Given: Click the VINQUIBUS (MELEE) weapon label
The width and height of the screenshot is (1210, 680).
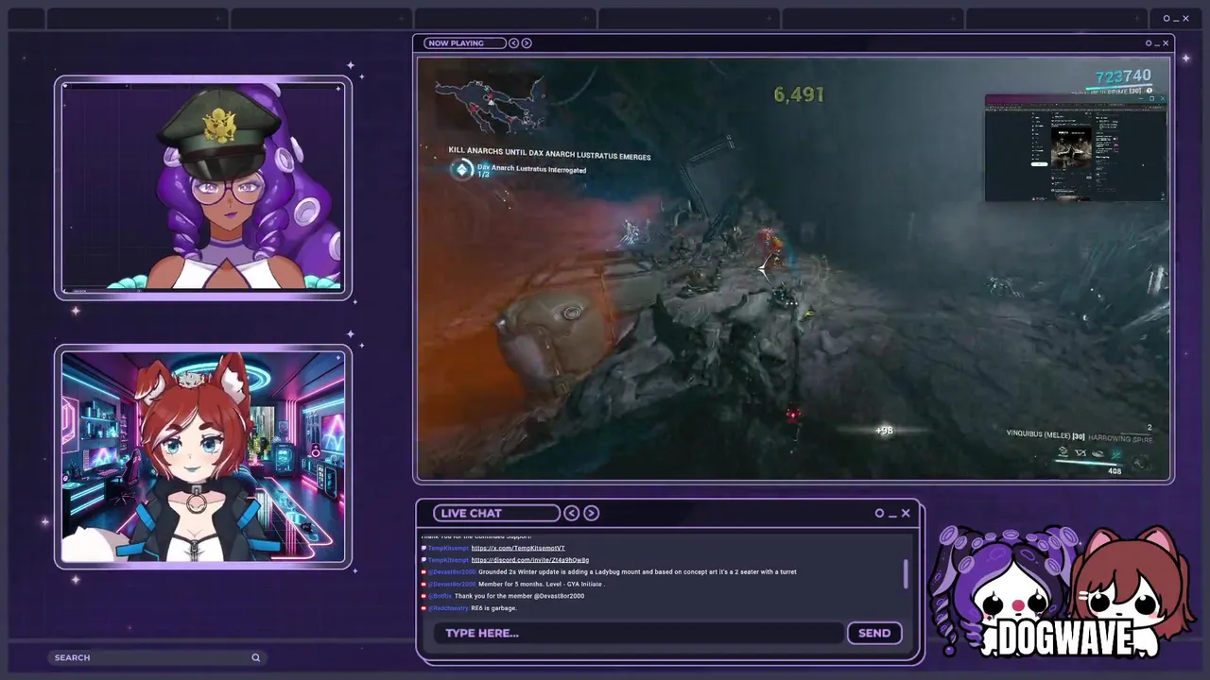Looking at the screenshot, I should point(1046,435).
